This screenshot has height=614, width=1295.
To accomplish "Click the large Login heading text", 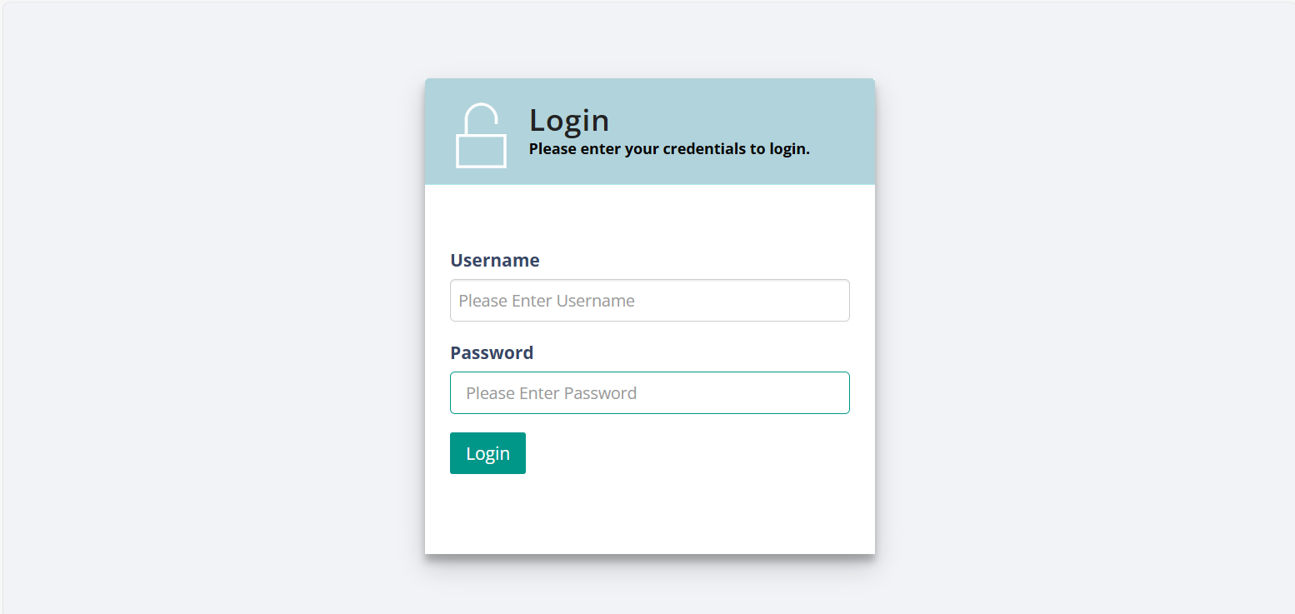I will [569, 121].
